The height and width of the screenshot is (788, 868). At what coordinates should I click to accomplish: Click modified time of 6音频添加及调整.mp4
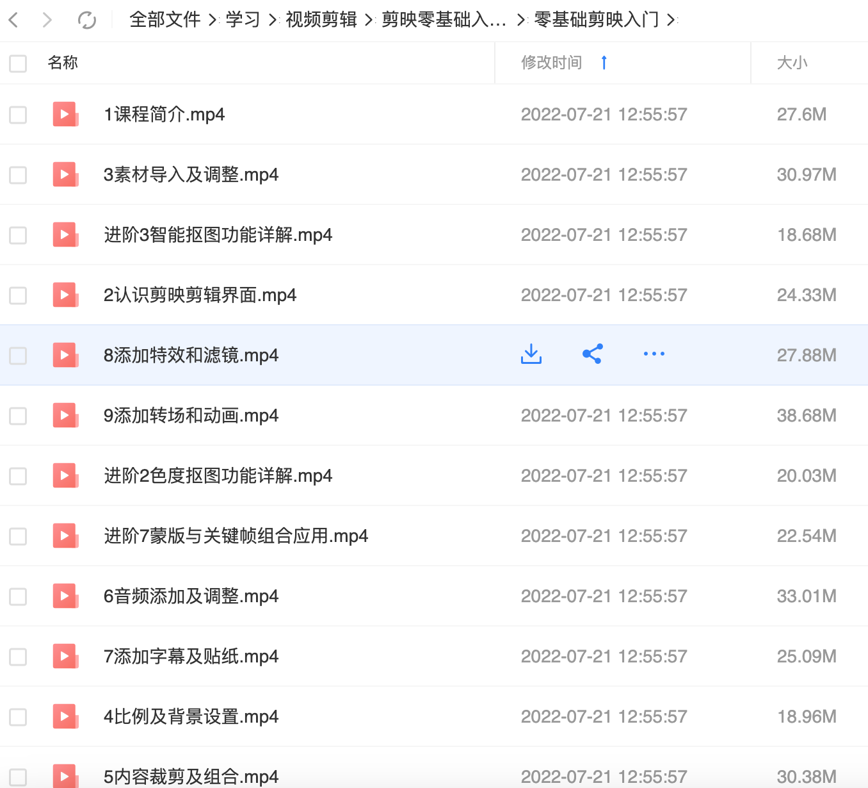pyautogui.click(x=604, y=596)
